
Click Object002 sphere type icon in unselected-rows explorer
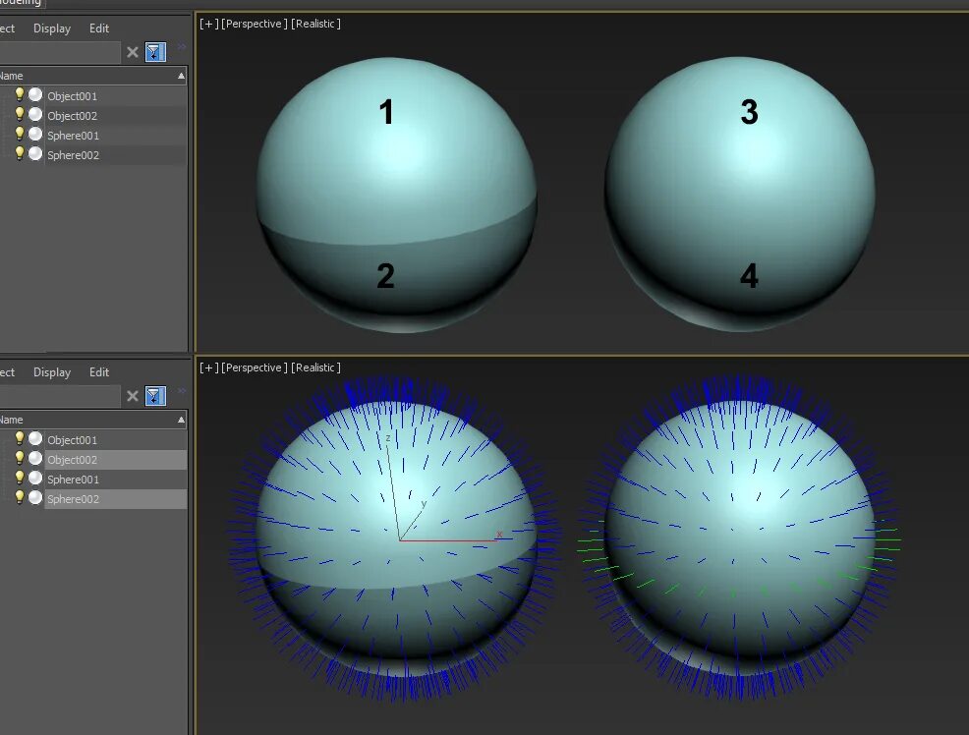[x=35, y=114]
